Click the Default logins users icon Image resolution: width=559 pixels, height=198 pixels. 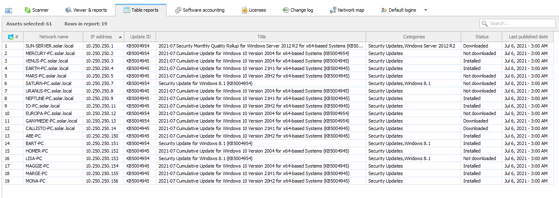[384, 10]
